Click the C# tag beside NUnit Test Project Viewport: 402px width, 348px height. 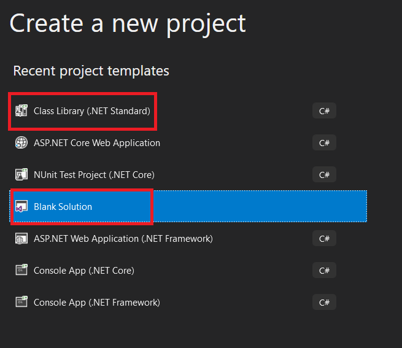(x=324, y=175)
